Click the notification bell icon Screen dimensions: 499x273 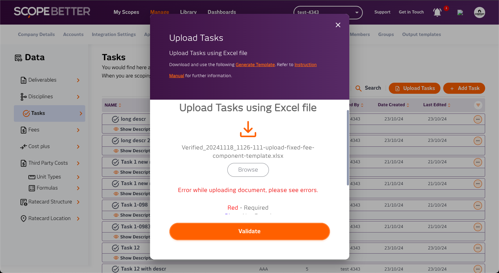click(437, 12)
